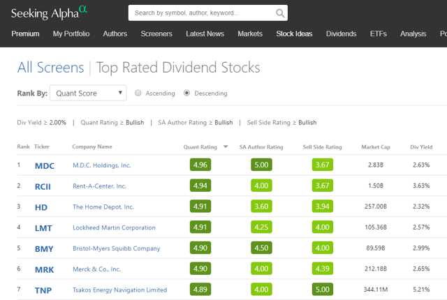Open the TNP ticker link
Screen dimensions: 447x300
pyautogui.click(x=43, y=290)
